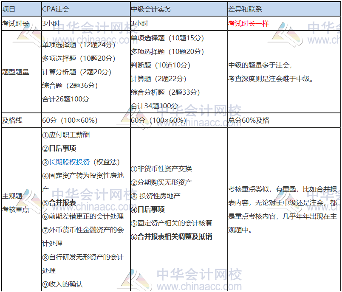Click the ①非货币性资产交换 item
Screen dimensions: 342x292
pyautogui.click(x=161, y=169)
